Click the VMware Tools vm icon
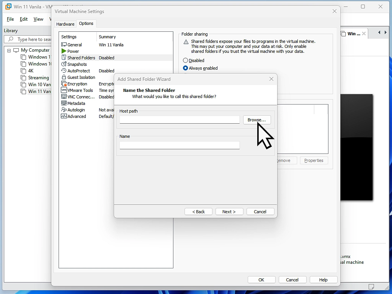This screenshot has height=294, width=392. [x=64, y=90]
